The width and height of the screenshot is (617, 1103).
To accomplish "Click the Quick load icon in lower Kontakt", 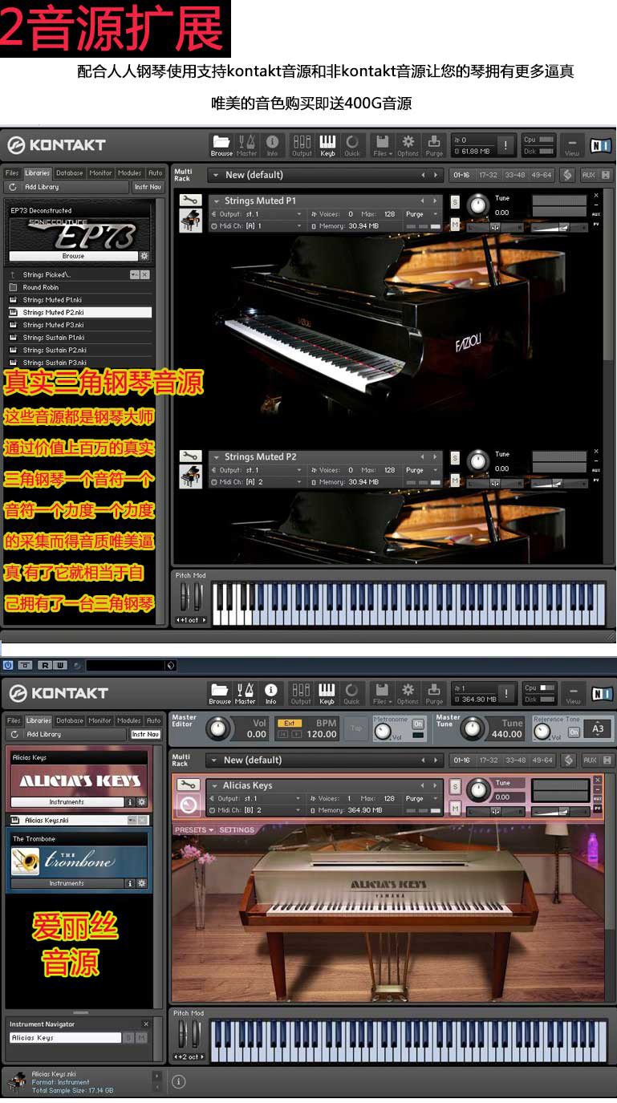I will [x=351, y=692].
